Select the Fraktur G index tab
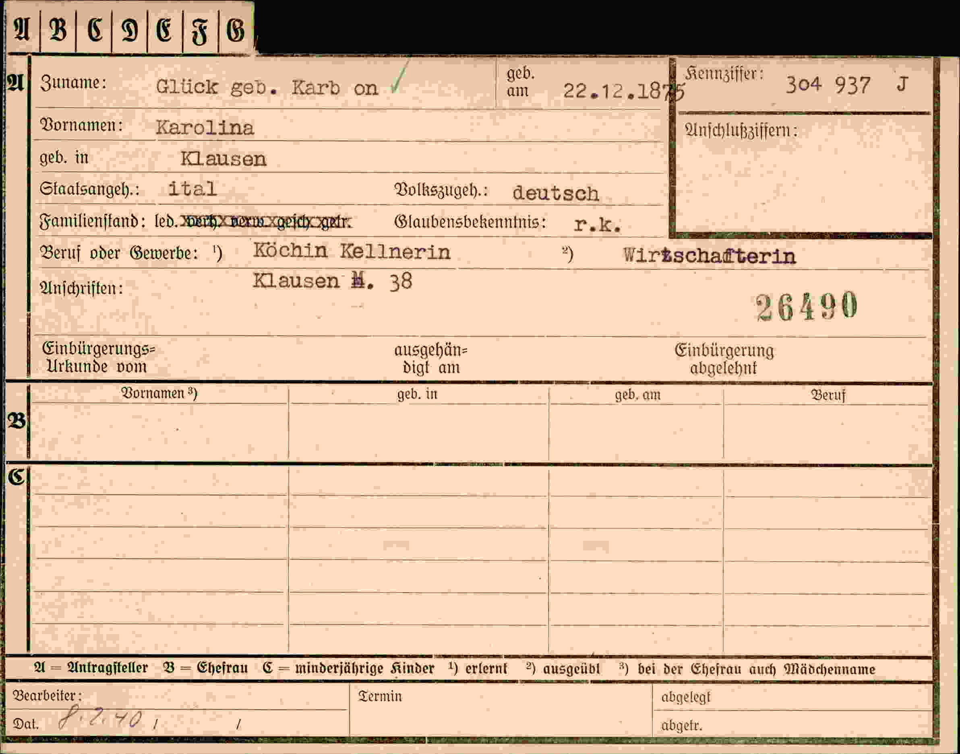 click(x=236, y=30)
